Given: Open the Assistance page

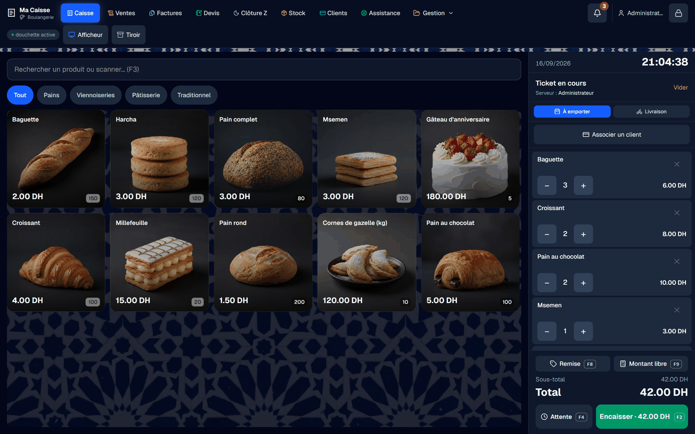Looking at the screenshot, I should [x=380, y=13].
